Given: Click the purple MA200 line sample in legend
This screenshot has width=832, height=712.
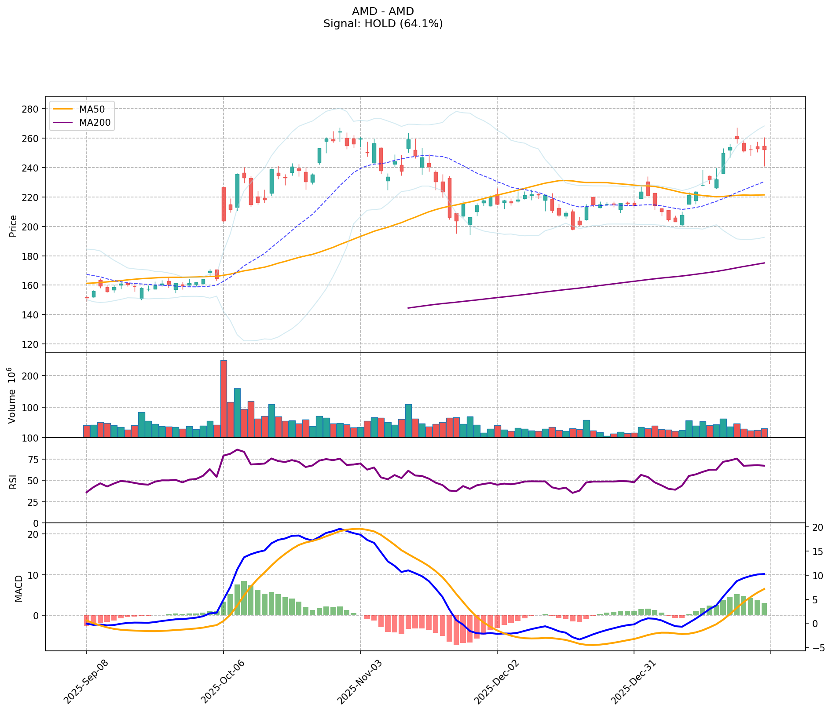Looking at the screenshot, I should (x=62, y=123).
